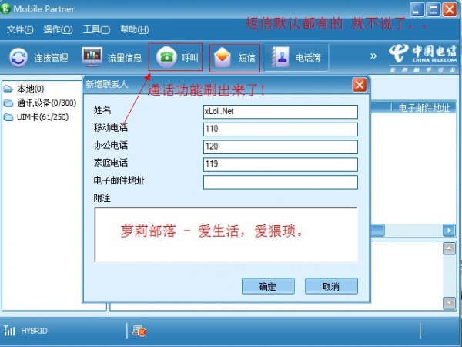The image size is (462, 347).
Task: Click the 本地 folder icon
Action: 8,89
